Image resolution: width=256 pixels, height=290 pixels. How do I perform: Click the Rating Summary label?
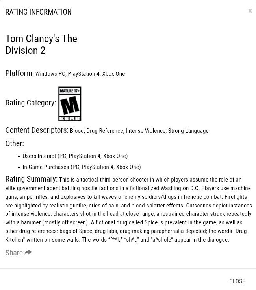point(31,179)
